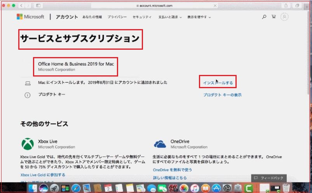Open the アカウント nav item
Viewport: 312px width, 193px height.
coord(67,17)
